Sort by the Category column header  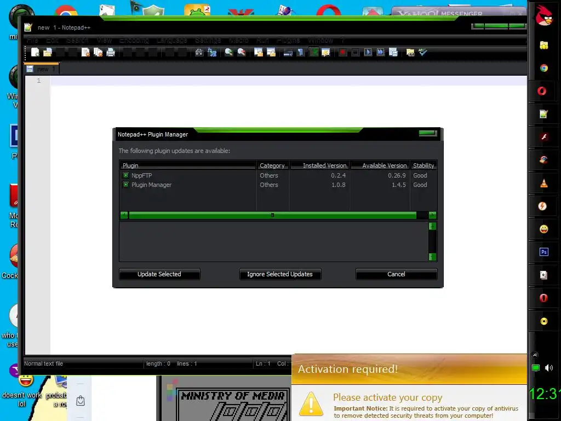coord(273,166)
